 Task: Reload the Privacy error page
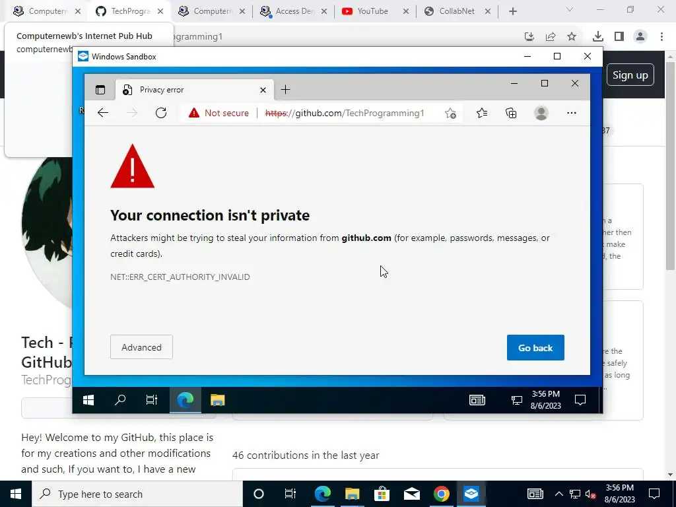161,113
